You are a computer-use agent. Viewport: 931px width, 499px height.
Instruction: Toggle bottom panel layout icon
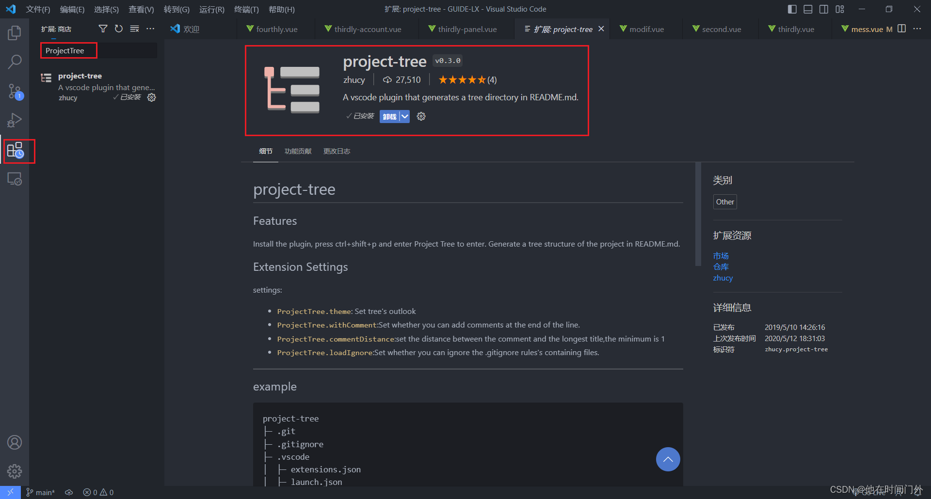point(808,9)
